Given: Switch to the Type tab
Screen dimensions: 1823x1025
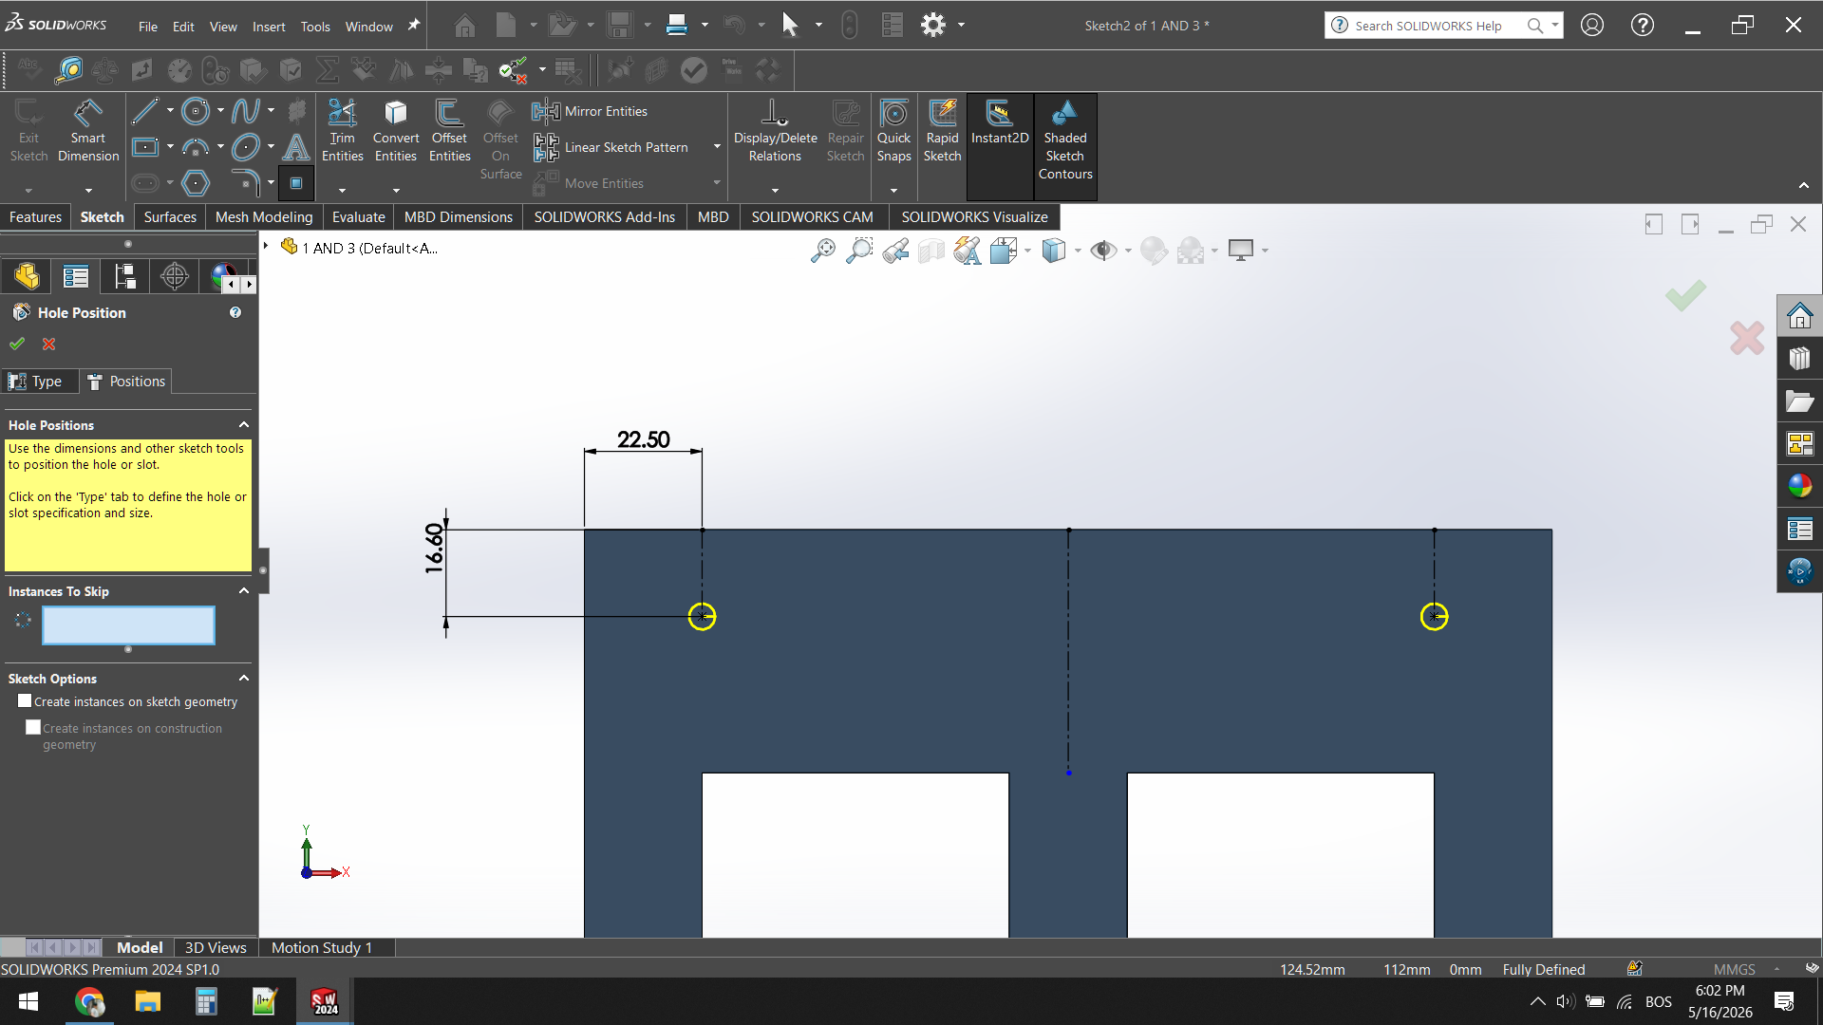Looking at the screenshot, I should [x=39, y=382].
